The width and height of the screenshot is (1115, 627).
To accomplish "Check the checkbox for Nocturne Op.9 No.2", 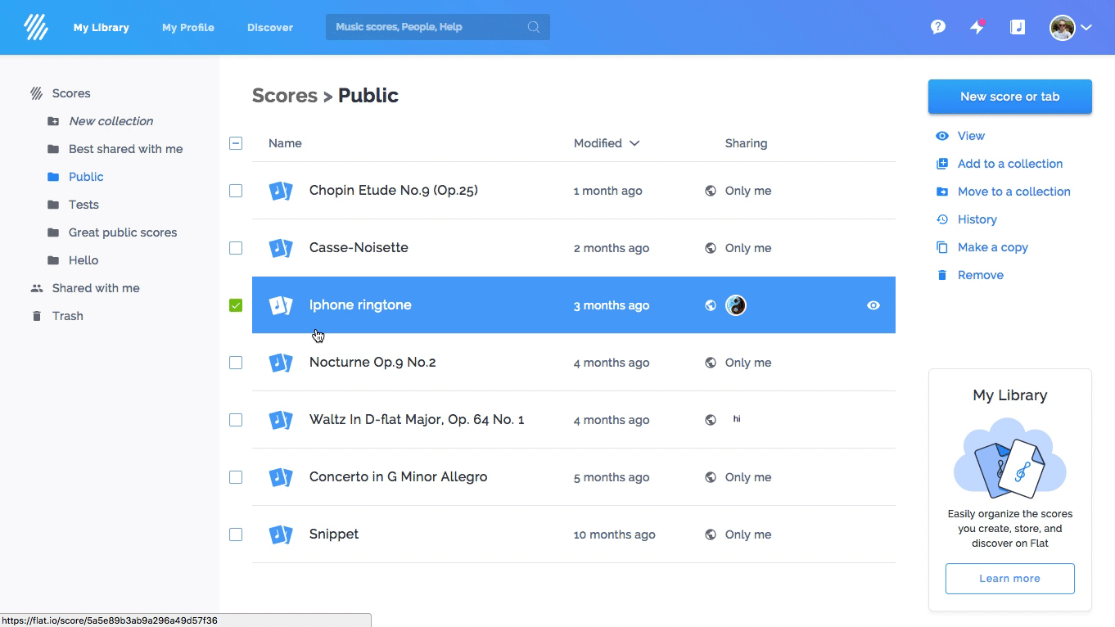I will point(236,362).
